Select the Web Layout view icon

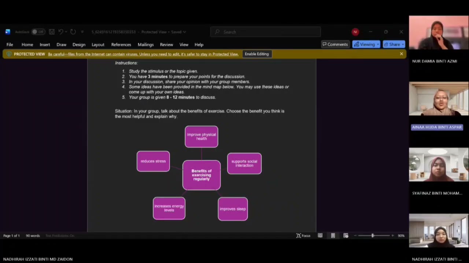(x=346, y=236)
